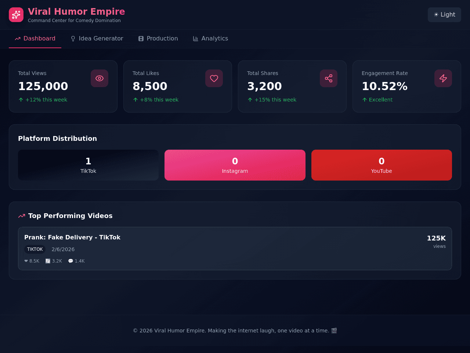Open the Analytics tab
This screenshot has width=470, height=353.
pyautogui.click(x=210, y=39)
